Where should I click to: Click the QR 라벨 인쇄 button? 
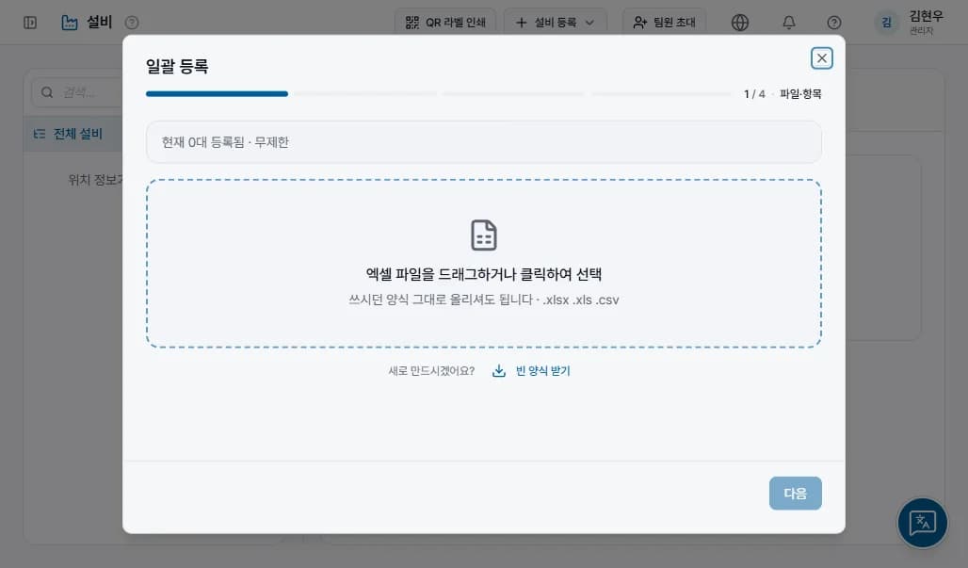point(445,23)
